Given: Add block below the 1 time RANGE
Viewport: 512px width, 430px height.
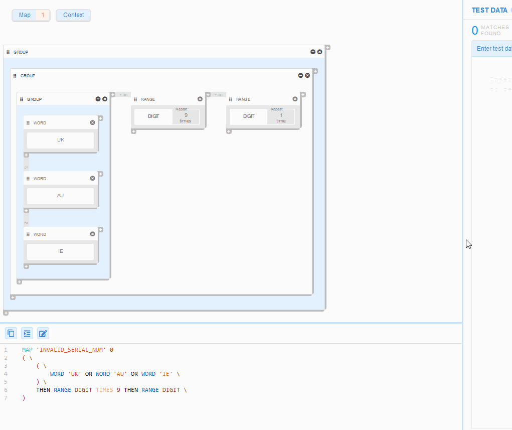Looking at the screenshot, I should pyautogui.click(x=229, y=131).
